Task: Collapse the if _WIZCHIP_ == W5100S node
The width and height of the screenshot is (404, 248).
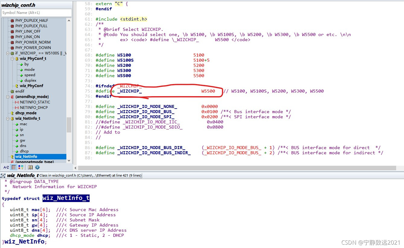Action: point(8,53)
